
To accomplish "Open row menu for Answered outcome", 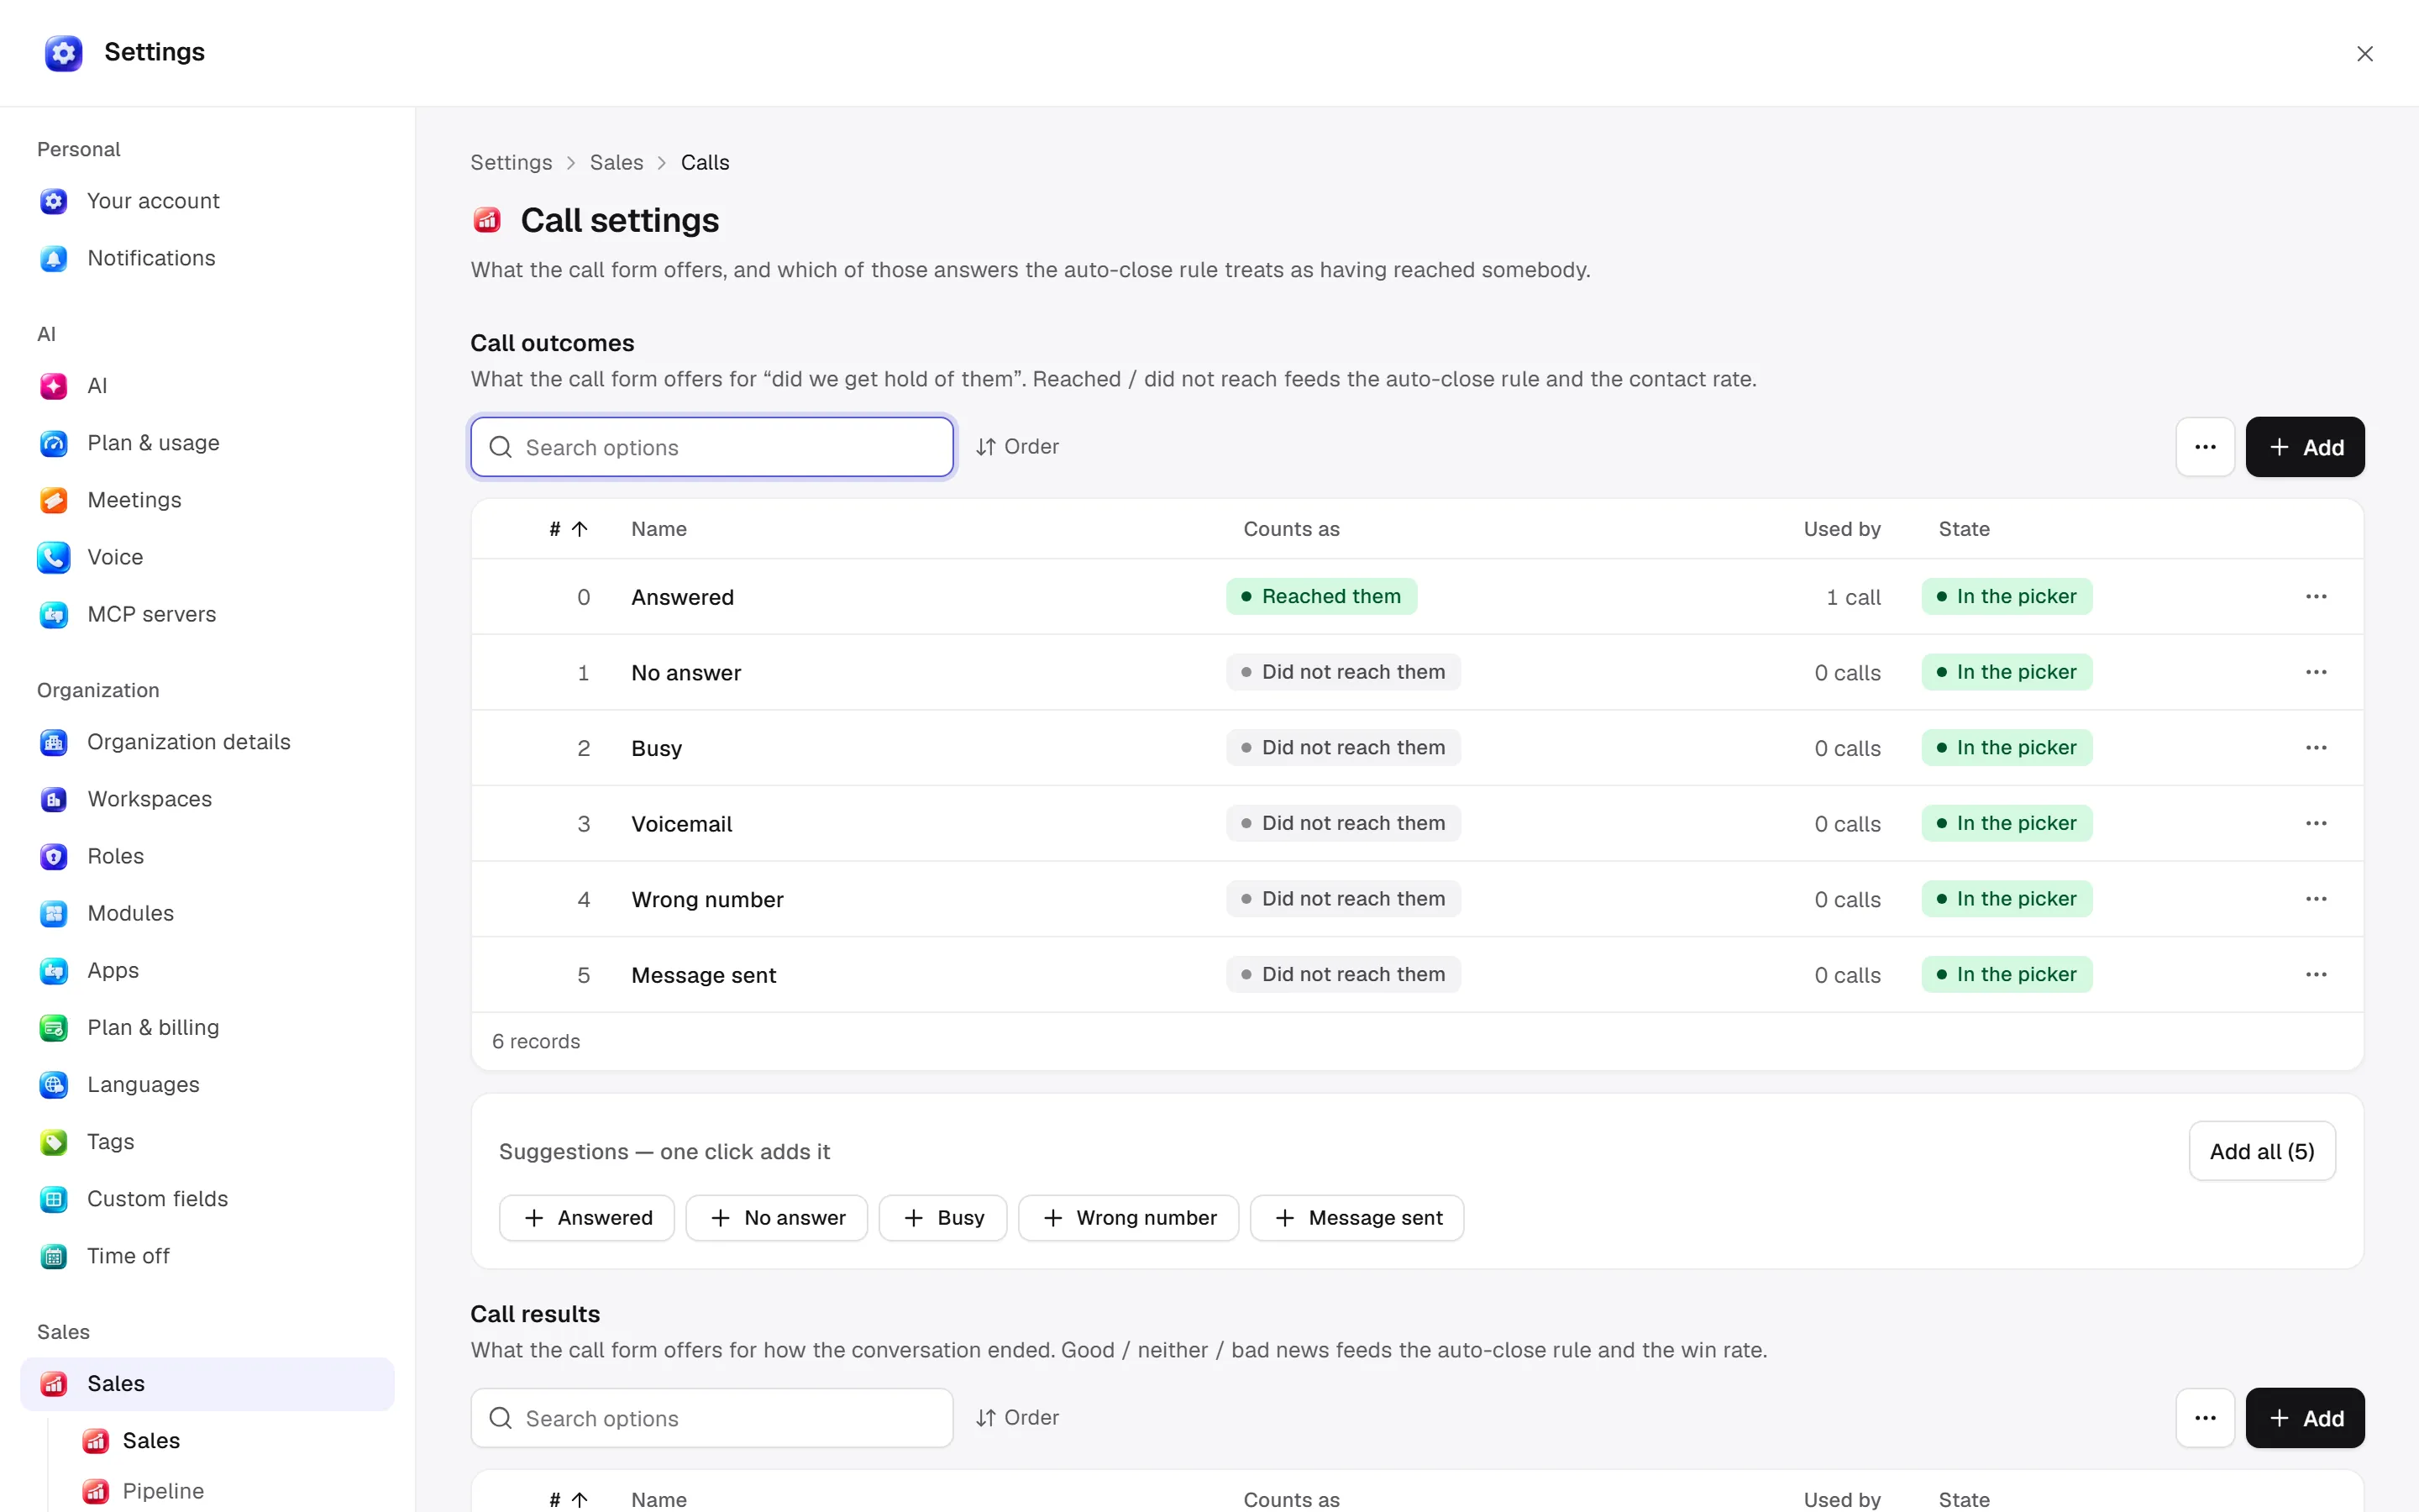I will [2316, 596].
